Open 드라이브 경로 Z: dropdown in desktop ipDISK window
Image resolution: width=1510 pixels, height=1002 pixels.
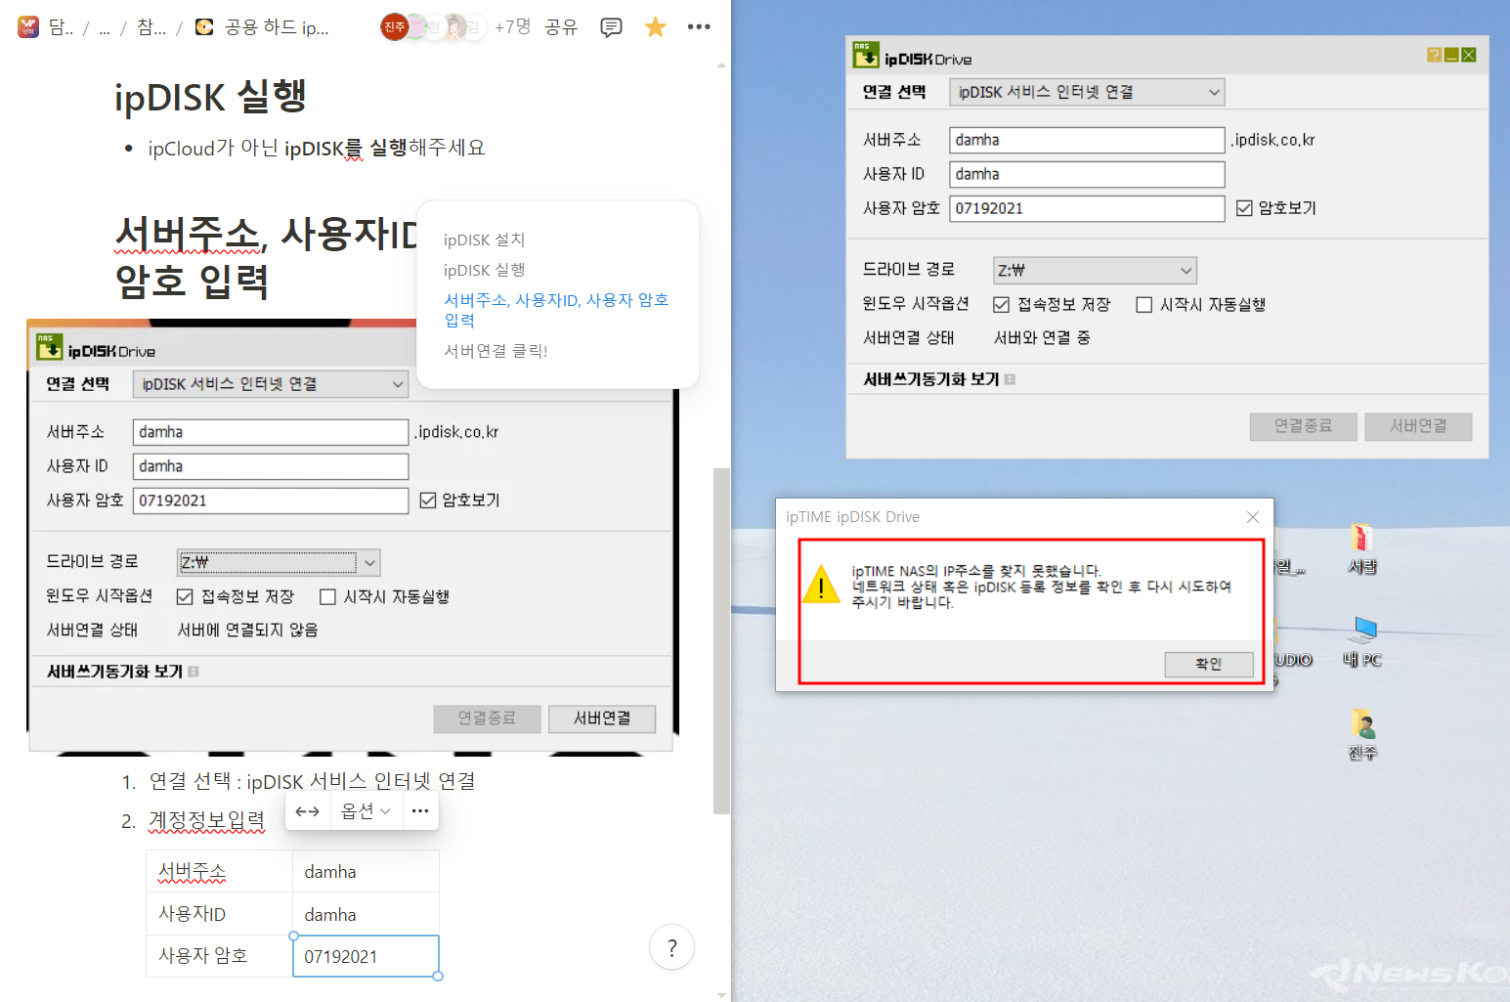[x=1095, y=270]
